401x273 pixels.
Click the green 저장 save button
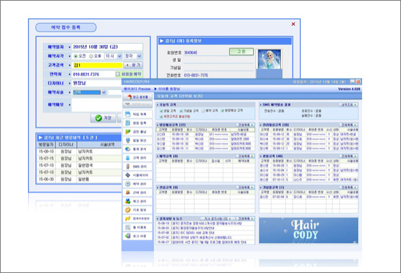pyautogui.click(x=103, y=118)
